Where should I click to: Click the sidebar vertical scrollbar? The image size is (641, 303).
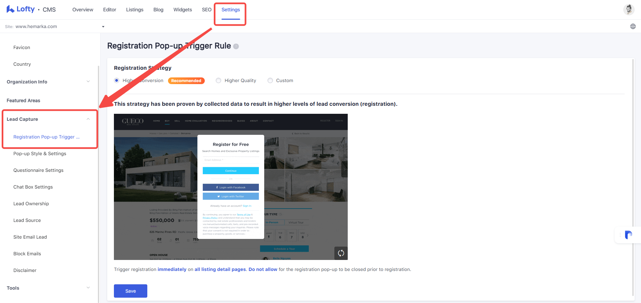coord(99,184)
